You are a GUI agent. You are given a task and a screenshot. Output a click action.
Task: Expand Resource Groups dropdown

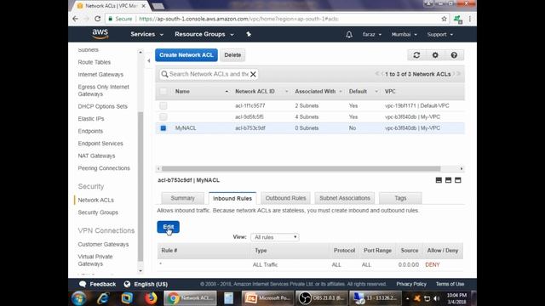[204, 34]
